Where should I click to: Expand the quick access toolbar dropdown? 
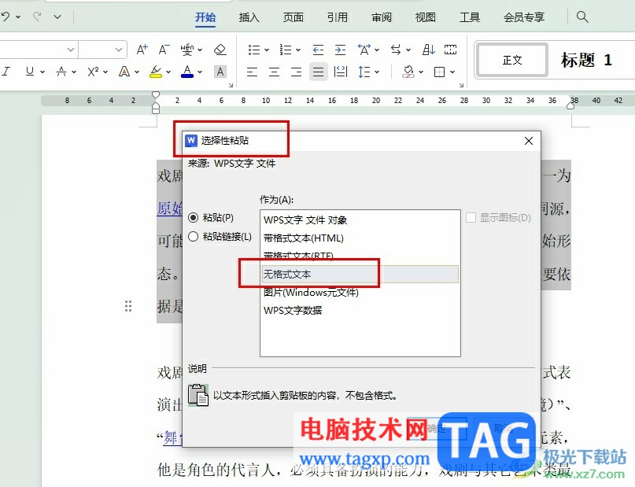coord(57,17)
